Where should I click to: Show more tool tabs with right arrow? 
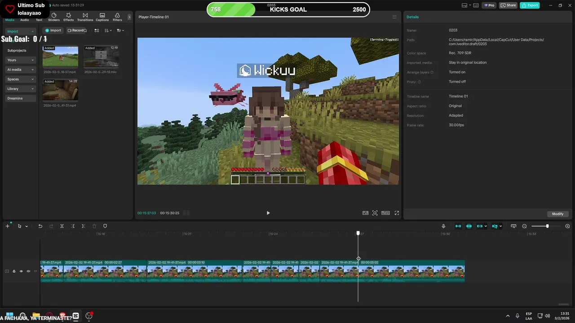pyautogui.click(x=129, y=17)
